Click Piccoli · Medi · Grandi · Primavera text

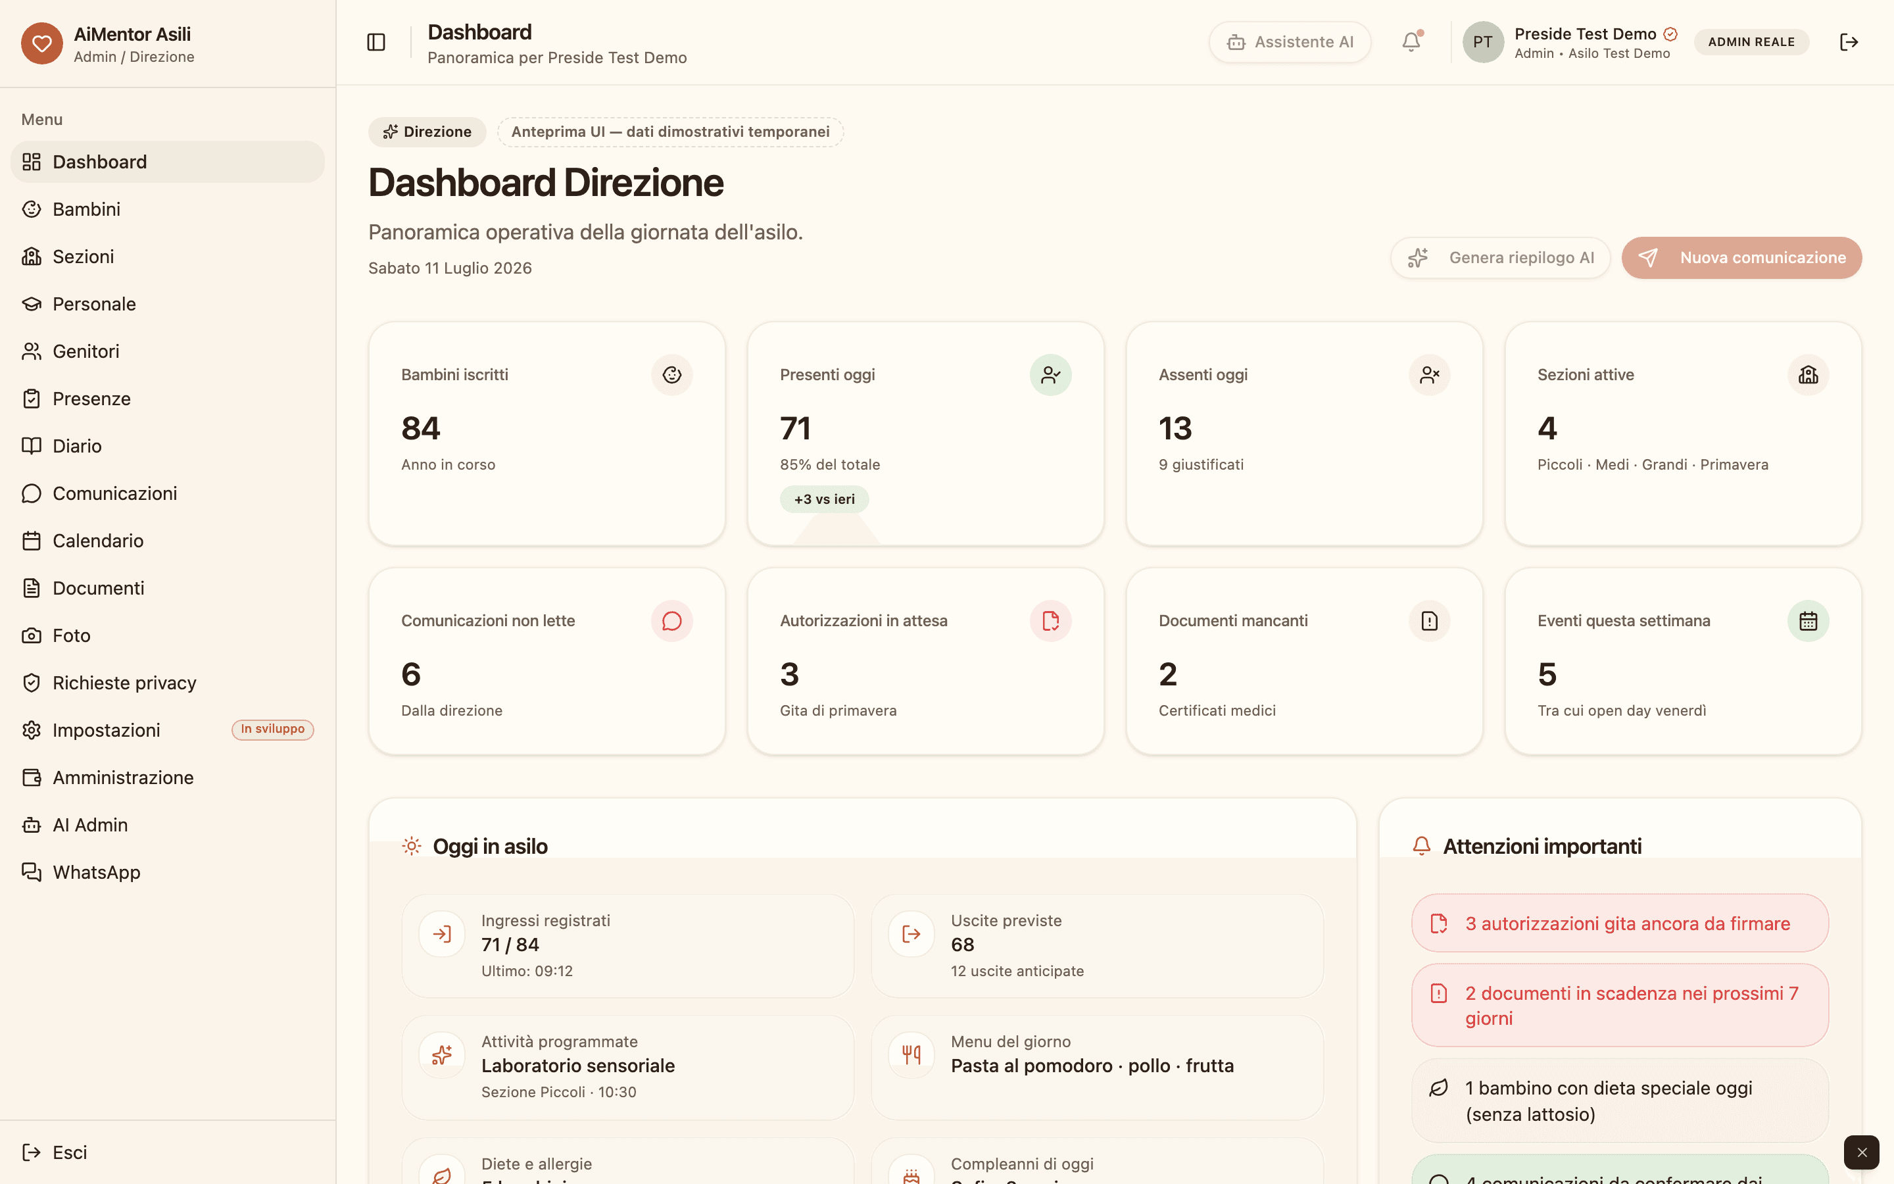tap(1653, 464)
